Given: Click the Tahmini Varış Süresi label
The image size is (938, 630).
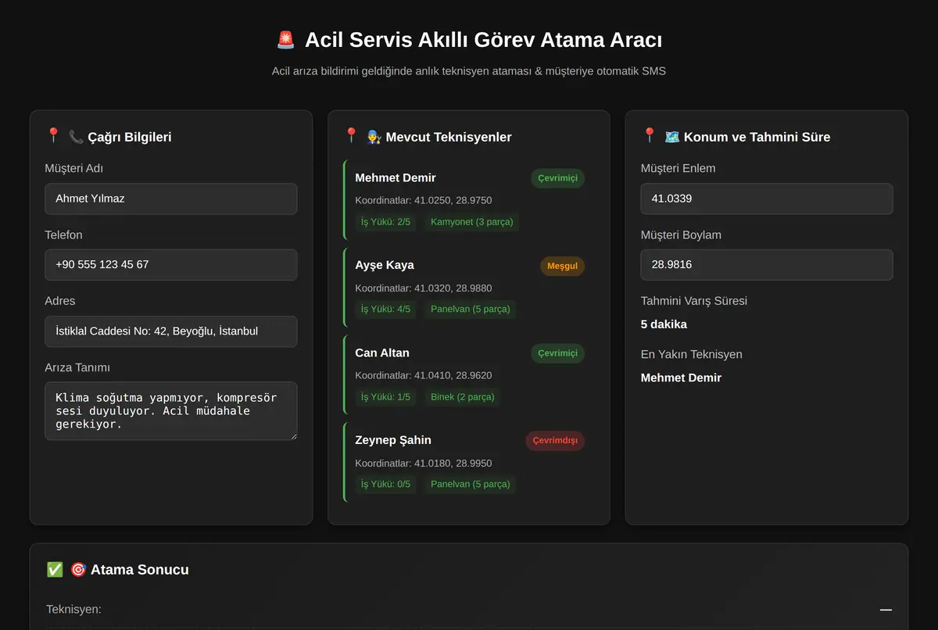Looking at the screenshot, I should click(694, 301).
